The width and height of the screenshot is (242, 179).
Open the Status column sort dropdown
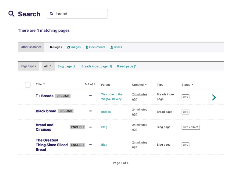coord(187,85)
